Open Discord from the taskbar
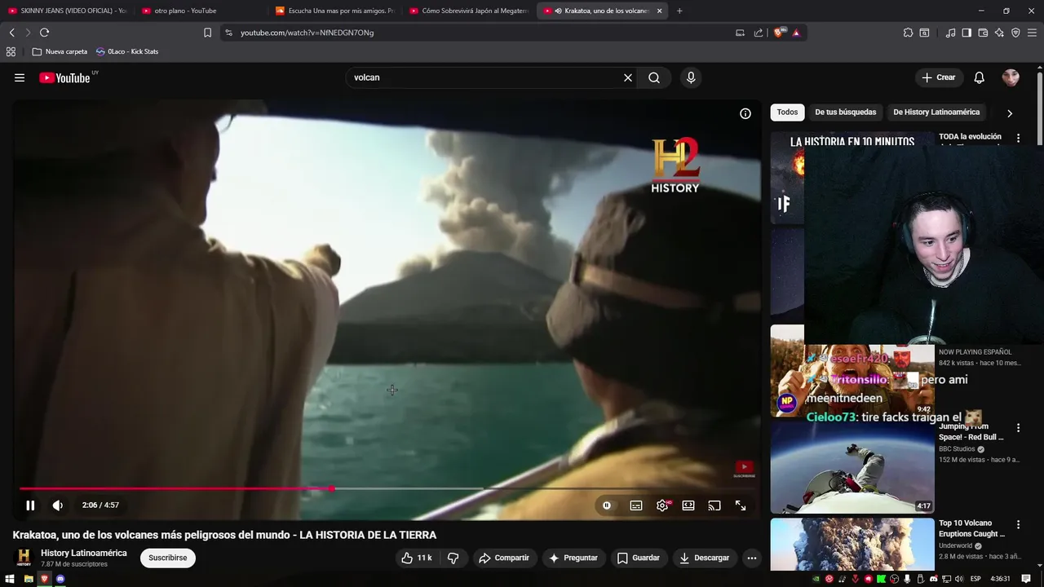Viewport: 1044px width, 587px height. coord(60,579)
